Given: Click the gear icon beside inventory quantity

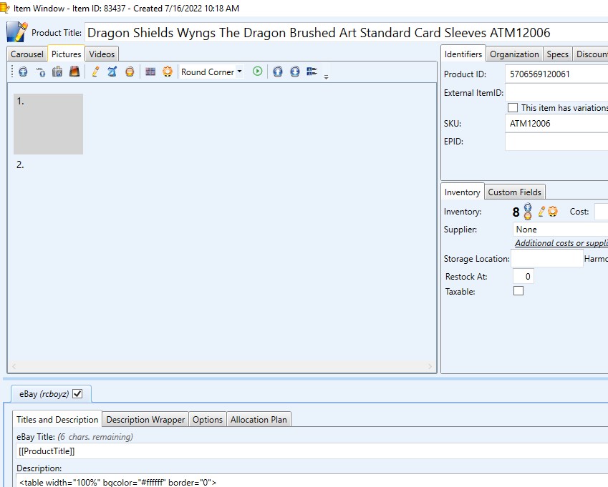Looking at the screenshot, I should coord(552,212).
